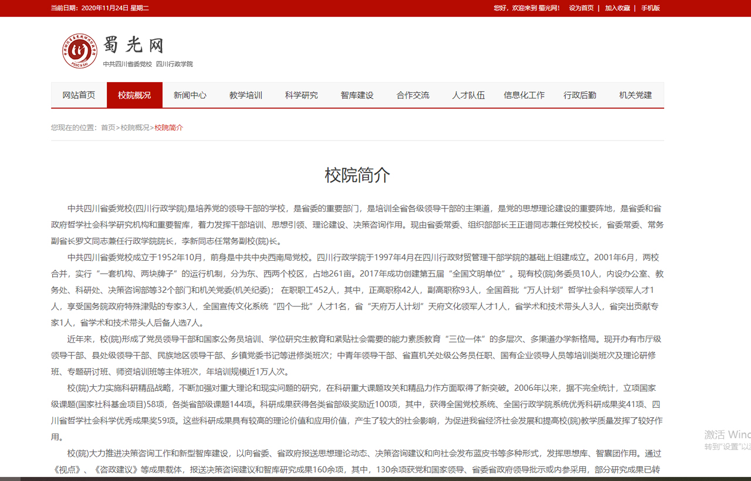Click the 蜀光网 circular red logo
This screenshot has height=481, width=751.
click(x=80, y=51)
